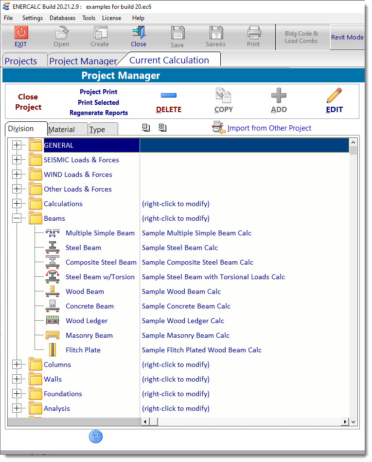
Task: Open help with blue question mark icon
Action: click(96, 437)
